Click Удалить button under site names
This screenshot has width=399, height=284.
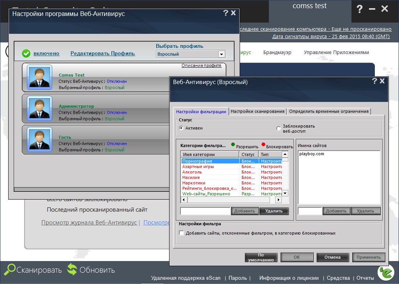tap(365, 211)
